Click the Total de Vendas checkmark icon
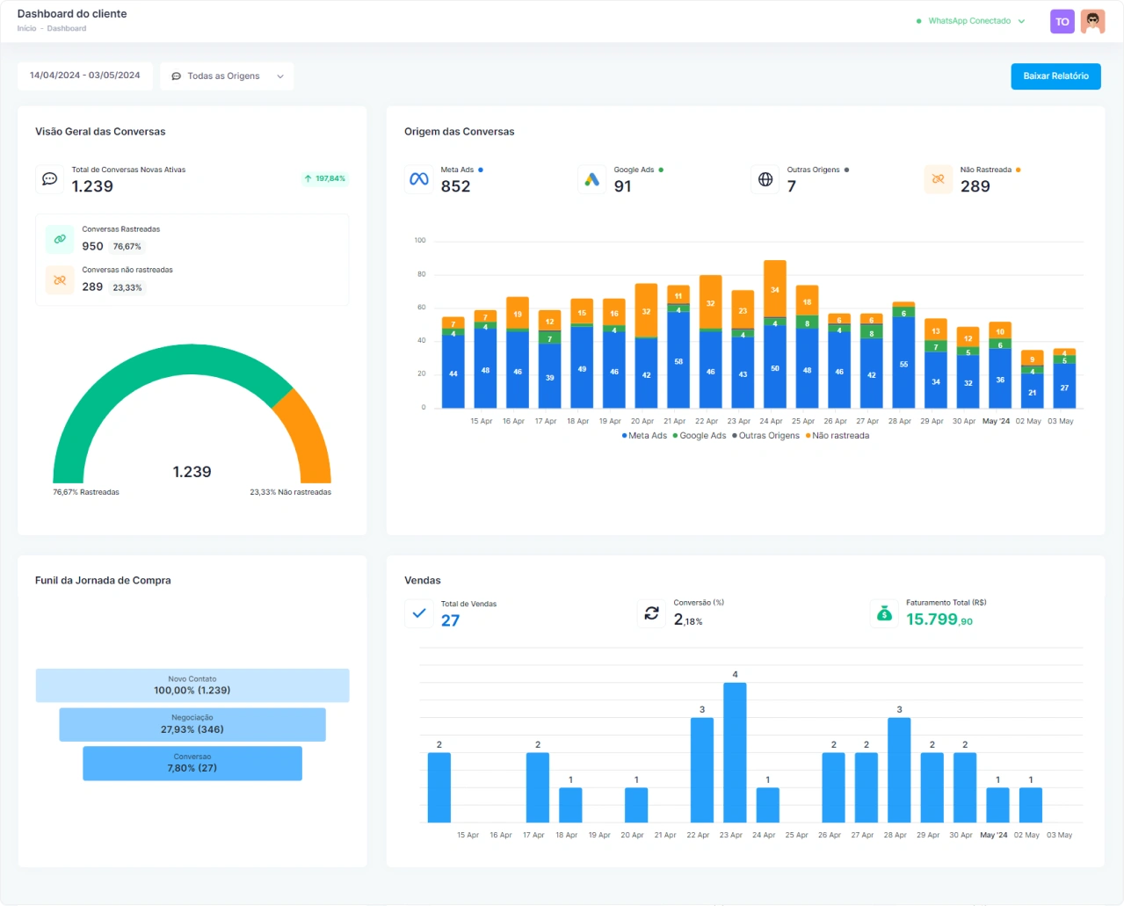This screenshot has height=906, width=1124. pos(419,613)
